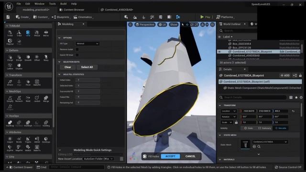Open the Edit menu
Screen dimensions: 306x172
[28, 4]
